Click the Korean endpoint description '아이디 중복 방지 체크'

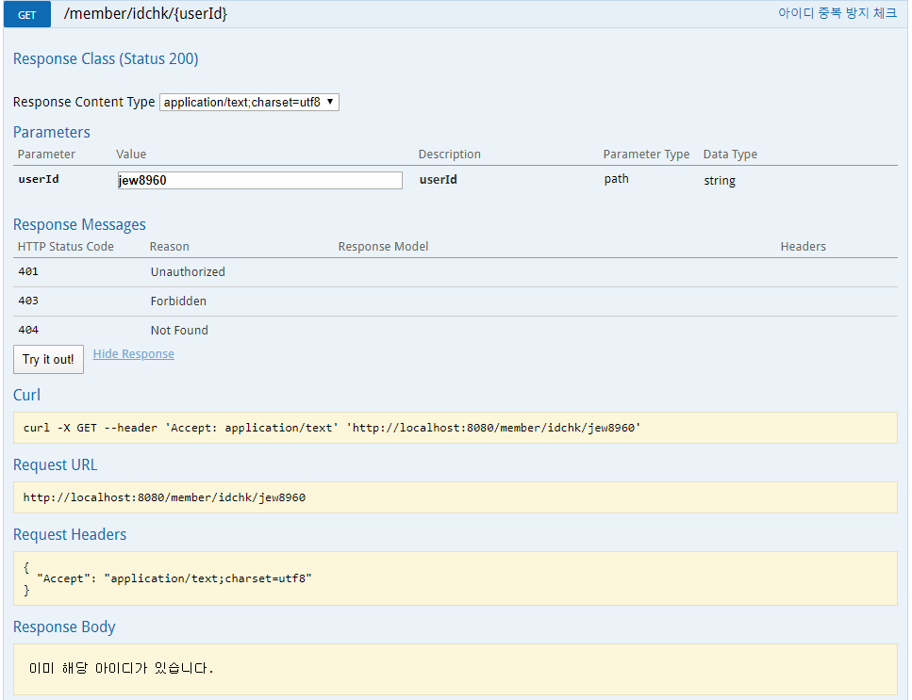tap(837, 13)
